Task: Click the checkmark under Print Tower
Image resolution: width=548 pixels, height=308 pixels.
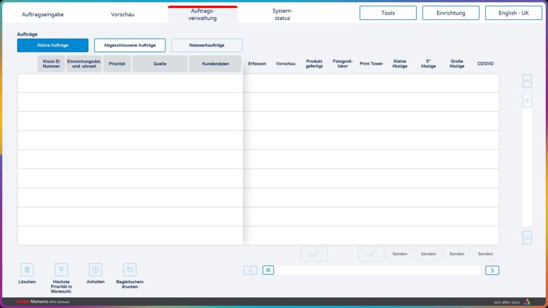Action: pos(371,254)
